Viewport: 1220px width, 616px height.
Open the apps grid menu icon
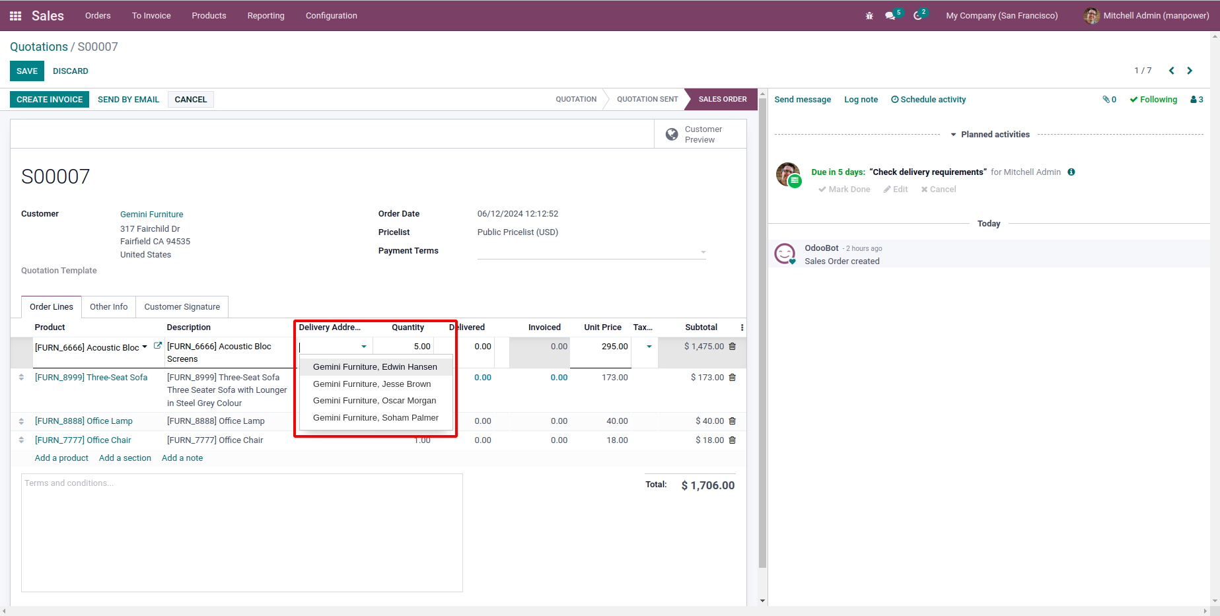16,16
